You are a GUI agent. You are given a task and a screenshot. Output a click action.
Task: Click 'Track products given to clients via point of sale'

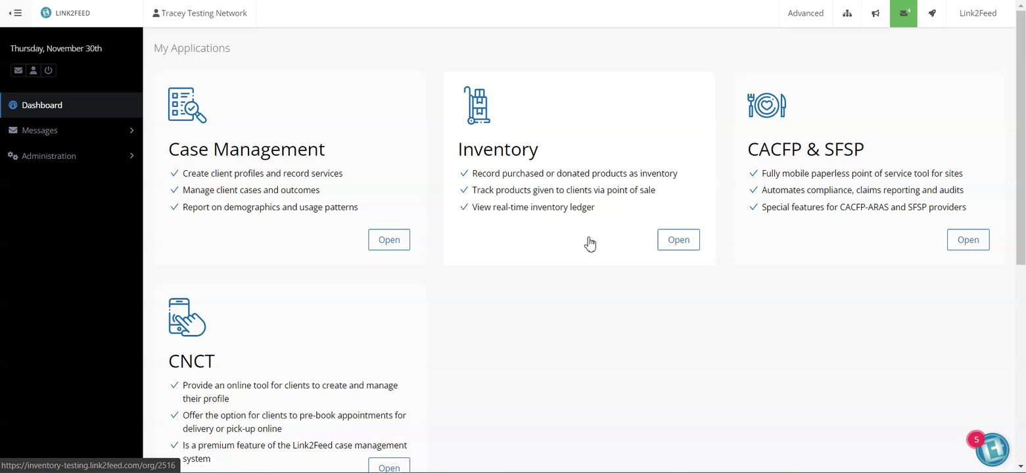point(563,190)
